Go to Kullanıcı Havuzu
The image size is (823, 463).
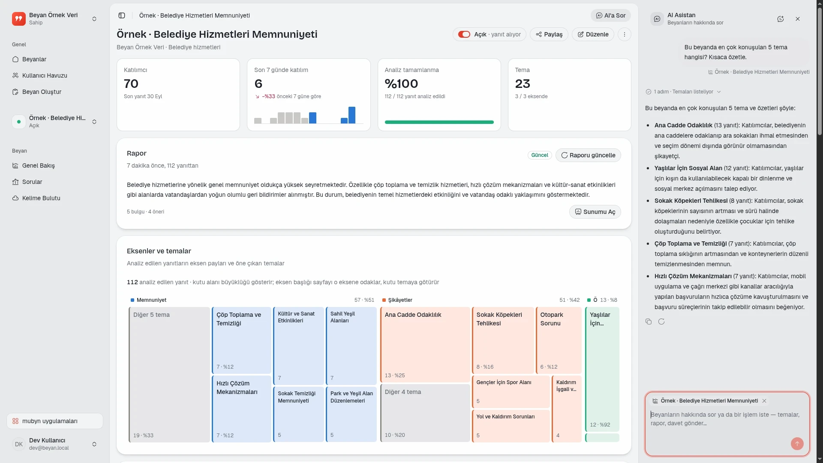click(55, 75)
